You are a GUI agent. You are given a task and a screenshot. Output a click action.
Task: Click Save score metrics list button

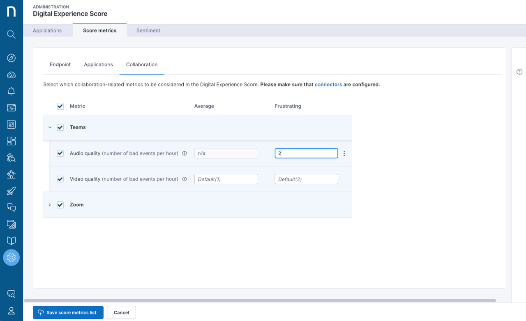coord(68,312)
